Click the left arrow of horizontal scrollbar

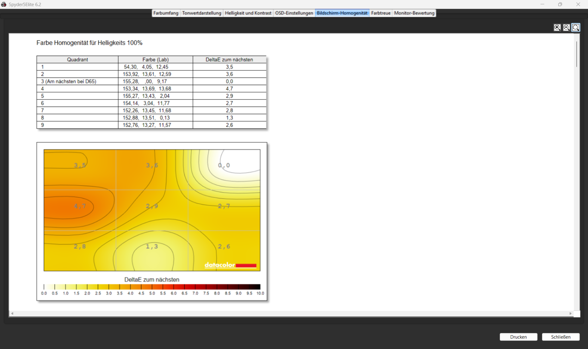point(12,313)
